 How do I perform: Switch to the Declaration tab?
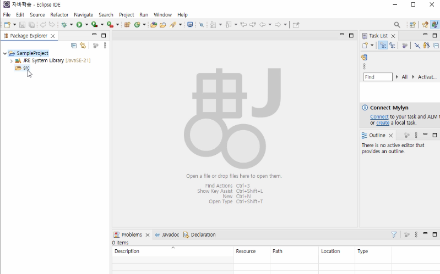pyautogui.click(x=199, y=234)
